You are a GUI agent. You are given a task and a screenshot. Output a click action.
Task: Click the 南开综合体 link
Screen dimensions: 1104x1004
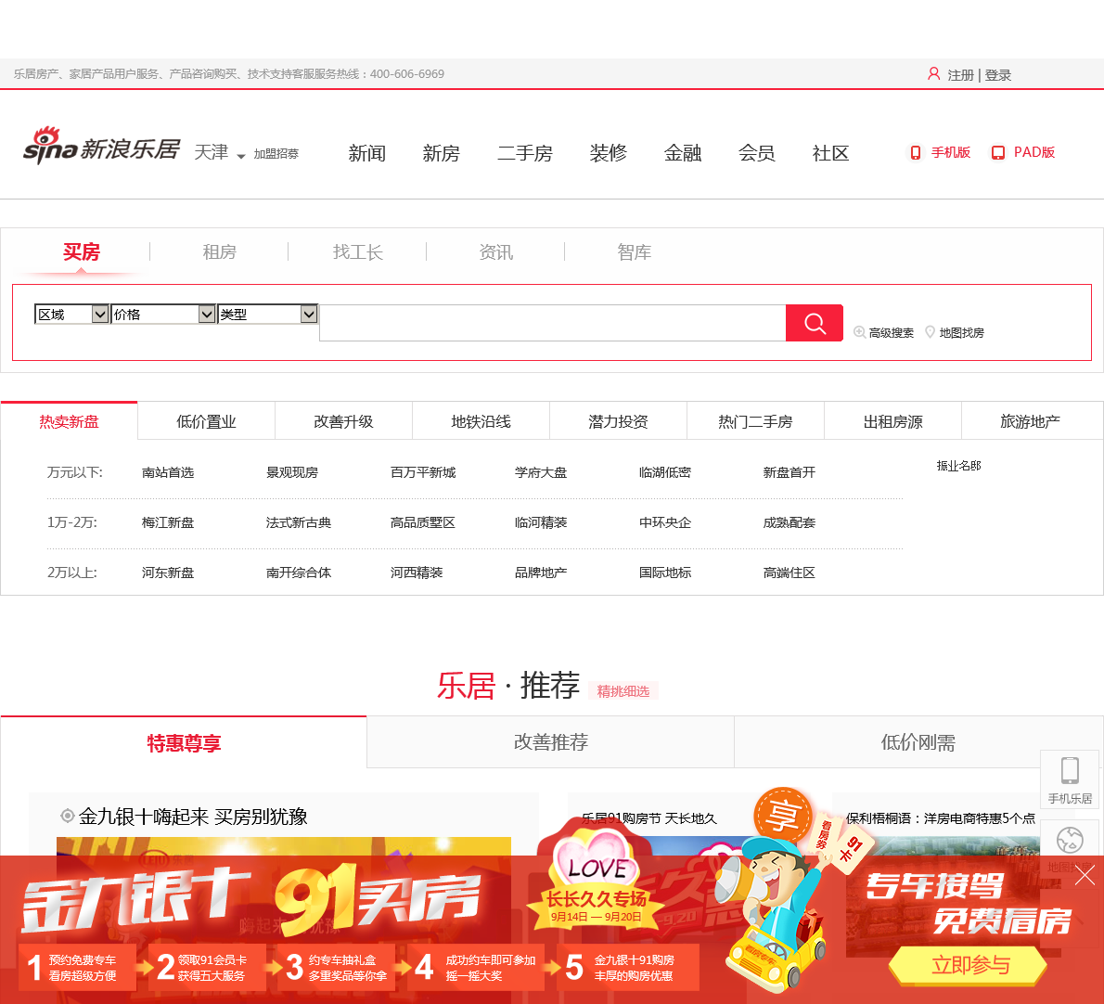click(x=299, y=573)
